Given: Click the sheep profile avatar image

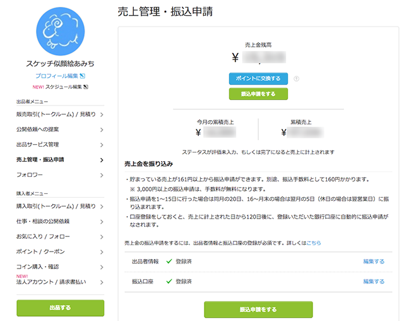Looking at the screenshot, I should (60, 32).
